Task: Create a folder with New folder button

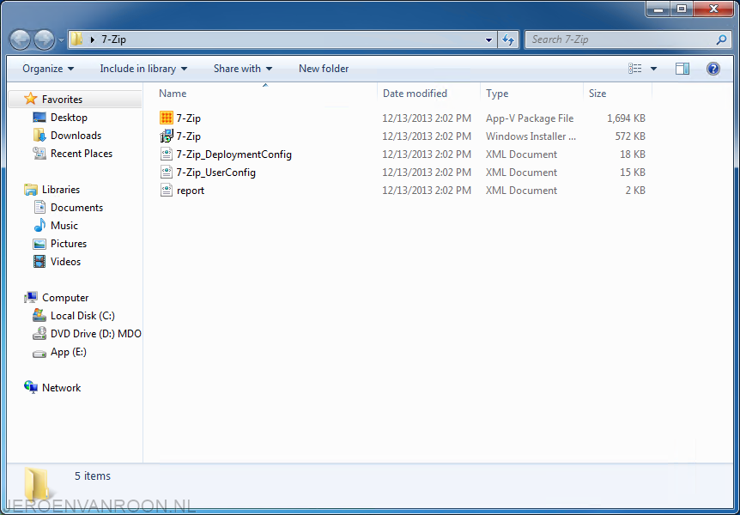Action: pos(324,69)
